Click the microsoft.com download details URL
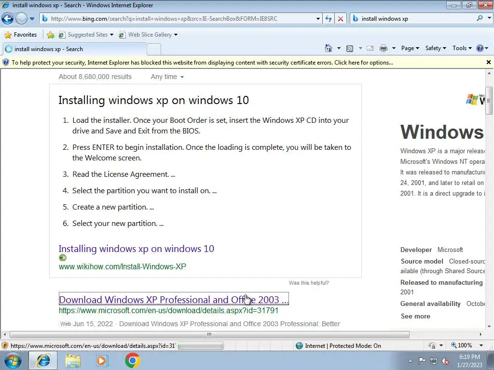 [168, 311]
